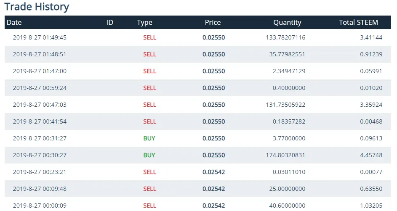397x211 pixels.
Task: Select date 2019-8-27 00:23:21
Action: click(40, 172)
